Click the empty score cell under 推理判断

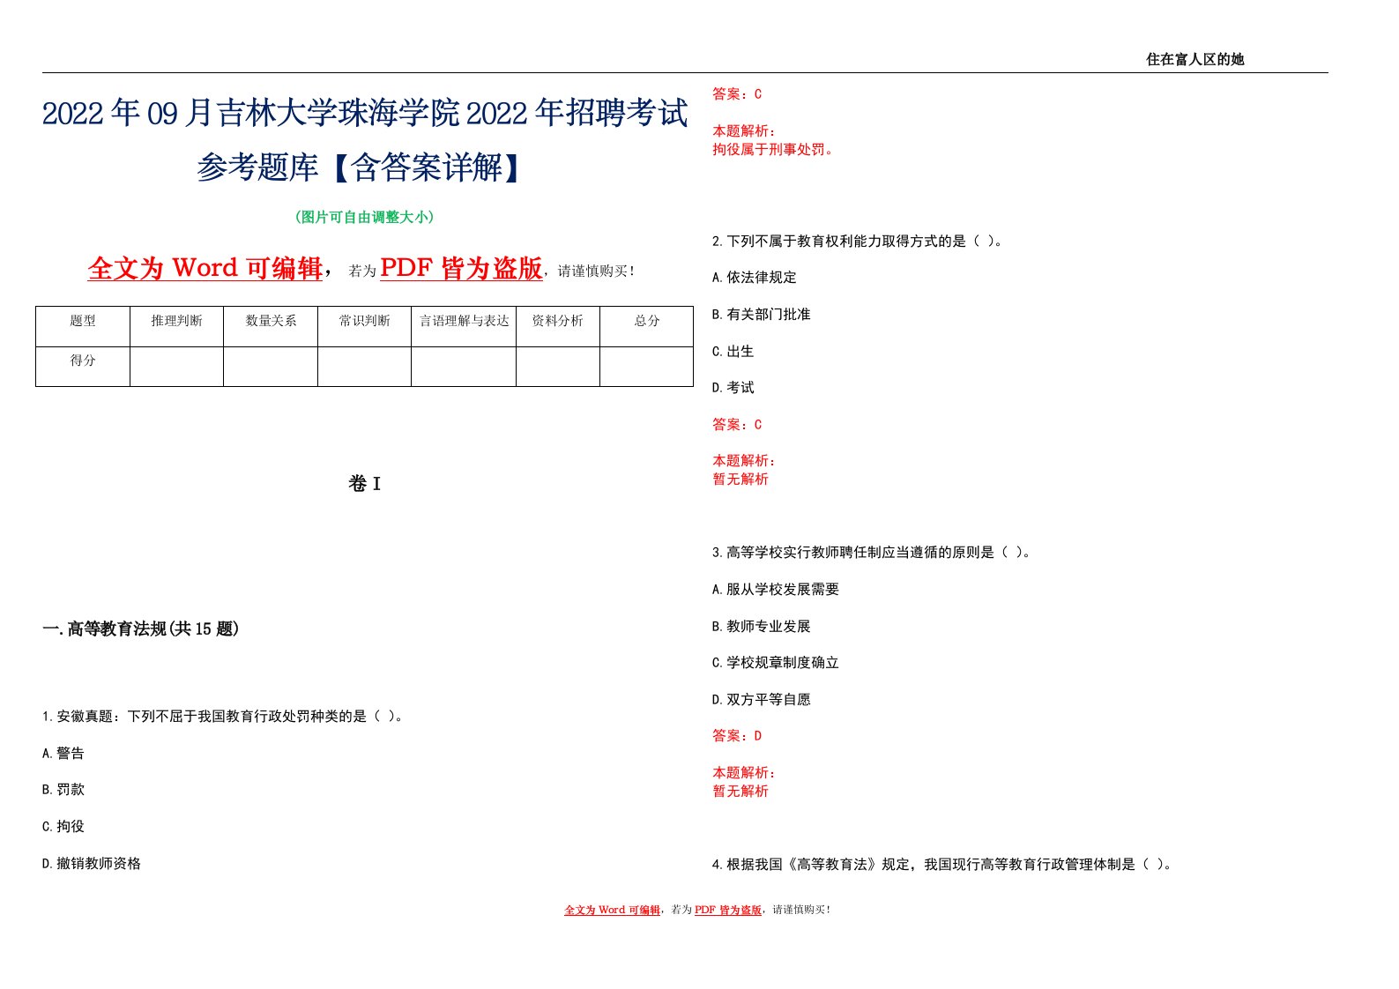click(x=176, y=366)
